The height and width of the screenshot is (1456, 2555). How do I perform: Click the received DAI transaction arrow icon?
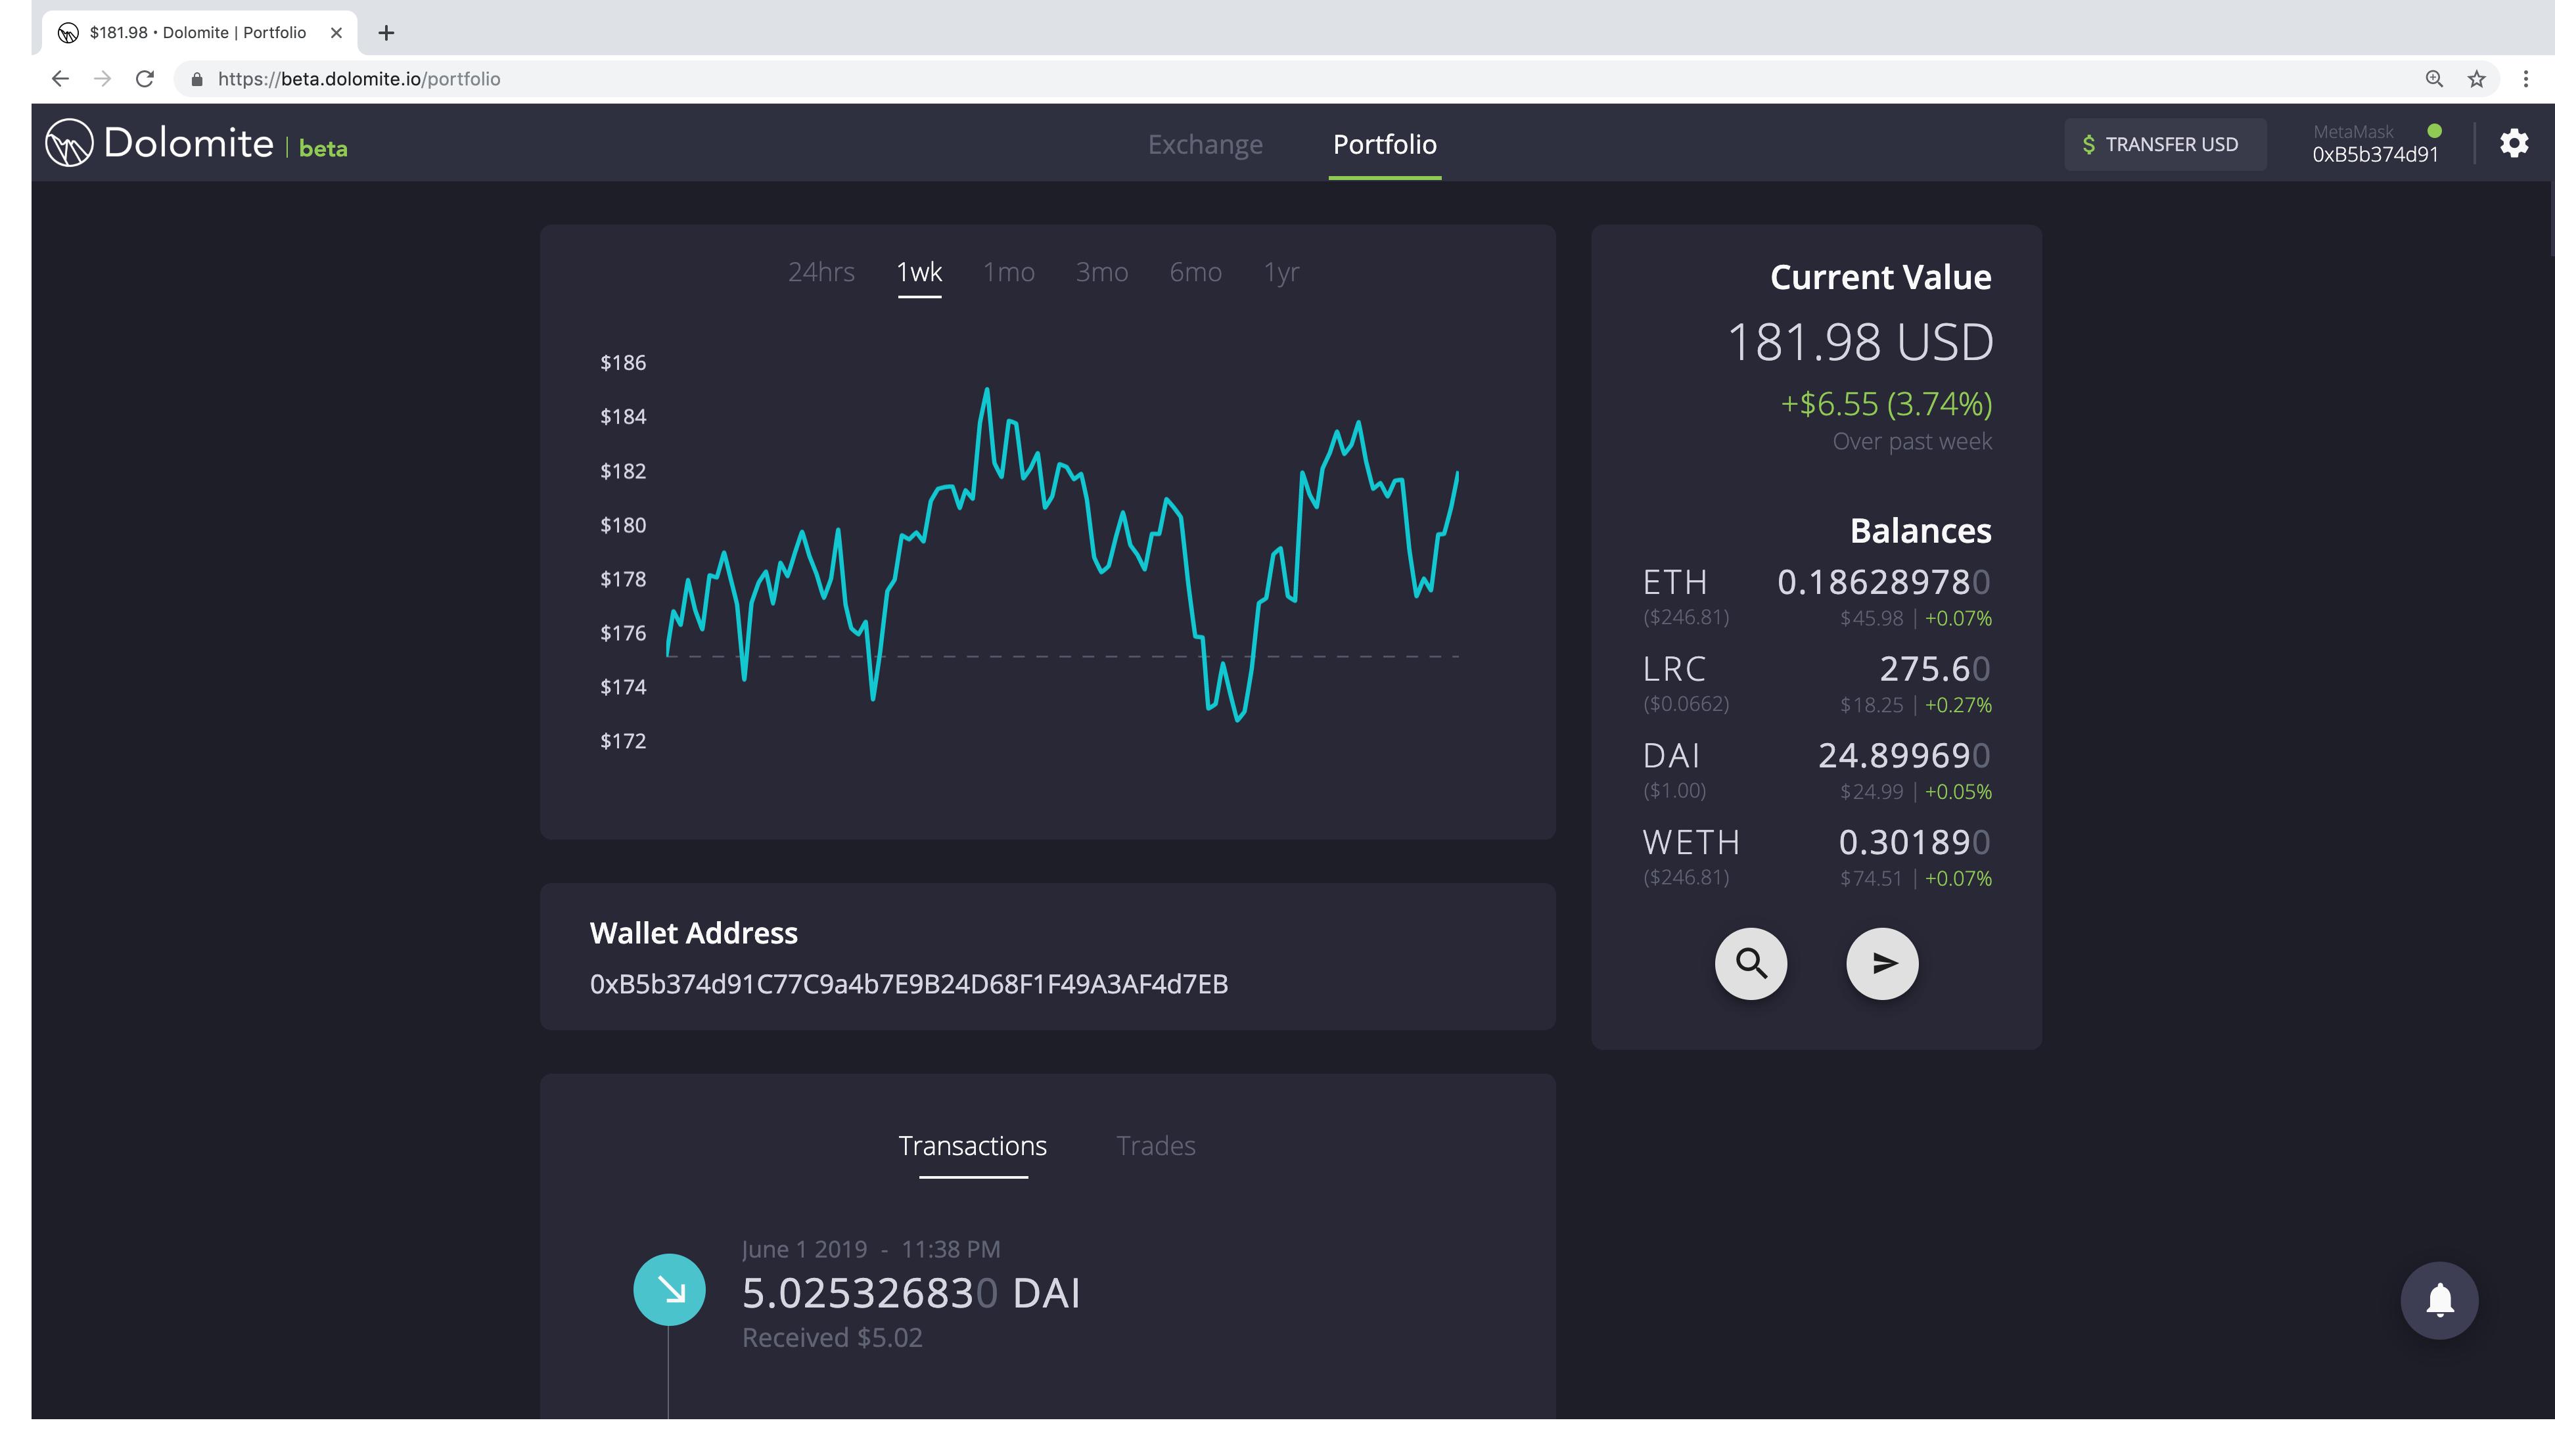tap(669, 1290)
